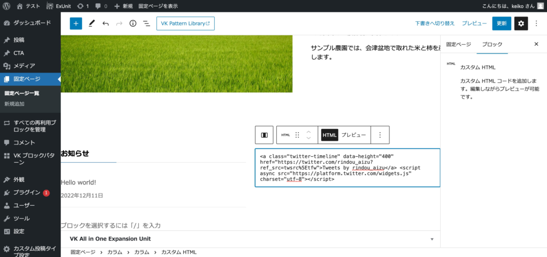Screen dimensions: 547x257
Task: Open すべての再利用ブロックを管理
Action: pyautogui.click(x=30, y=126)
